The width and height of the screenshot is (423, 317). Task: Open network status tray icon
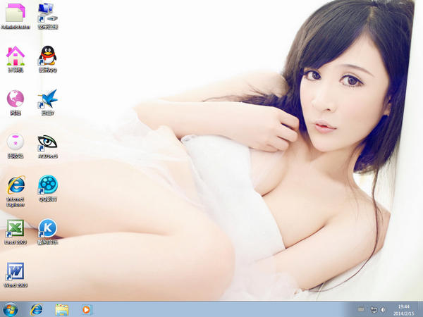[373, 309]
